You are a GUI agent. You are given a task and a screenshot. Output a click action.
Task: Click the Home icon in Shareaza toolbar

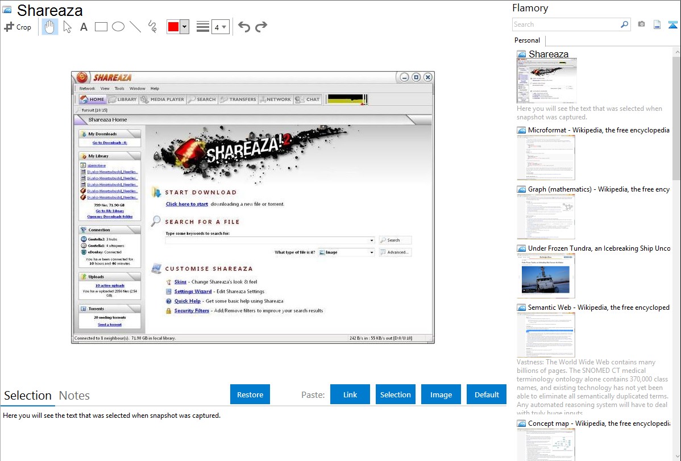pos(92,99)
